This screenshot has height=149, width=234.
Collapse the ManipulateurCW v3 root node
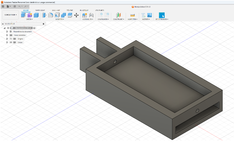(5, 28)
